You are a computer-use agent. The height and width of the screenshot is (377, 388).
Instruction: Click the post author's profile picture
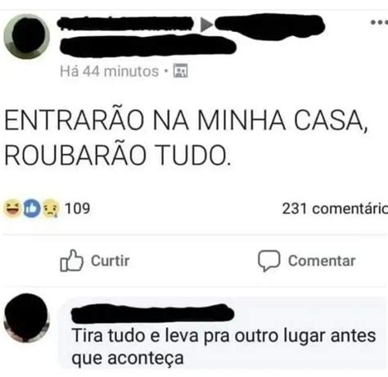(x=26, y=36)
